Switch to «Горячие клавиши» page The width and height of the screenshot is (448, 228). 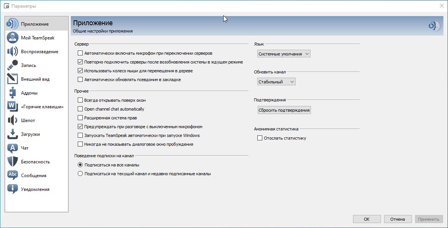point(37,106)
